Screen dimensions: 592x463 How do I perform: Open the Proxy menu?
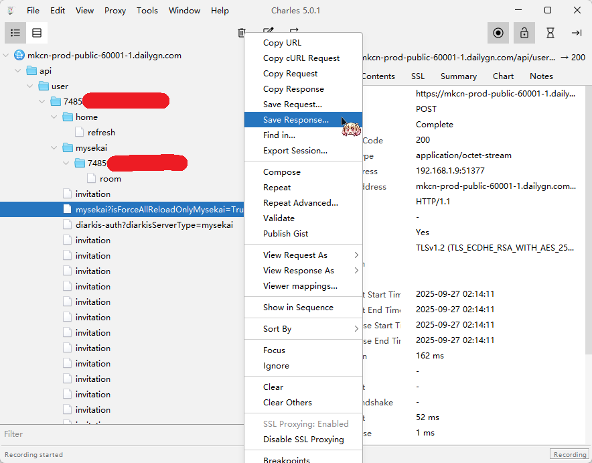tap(115, 11)
